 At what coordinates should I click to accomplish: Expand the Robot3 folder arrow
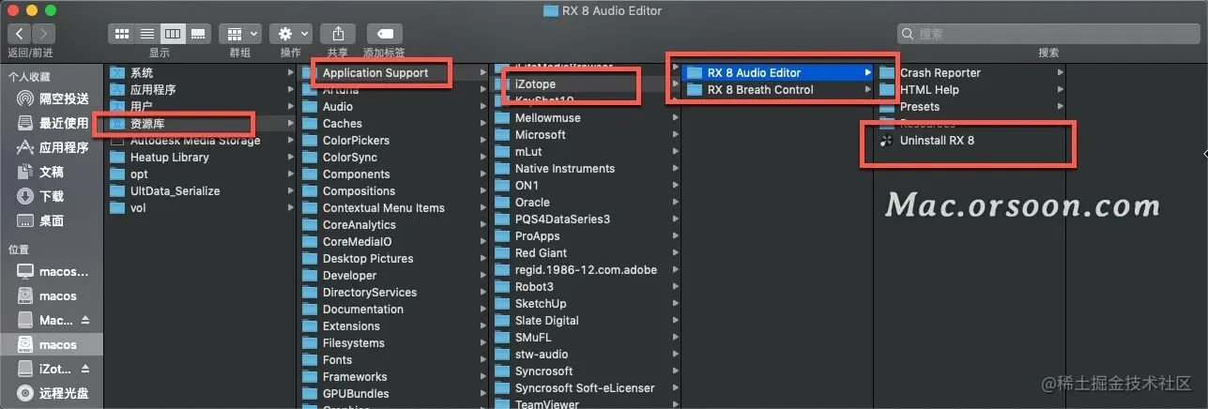[x=674, y=286]
